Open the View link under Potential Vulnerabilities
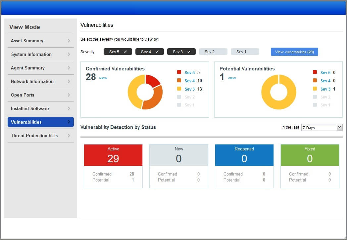 pos(232,78)
